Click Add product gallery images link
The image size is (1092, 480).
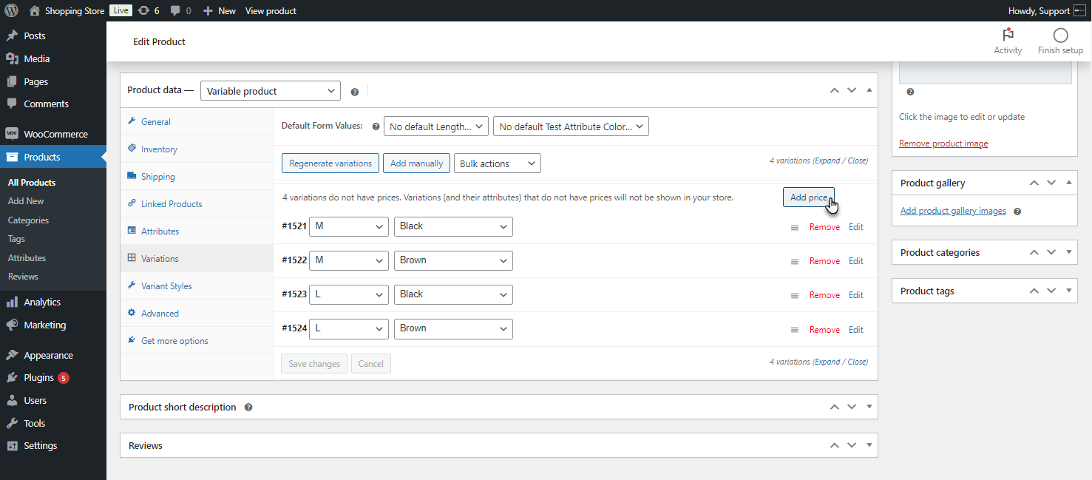coord(953,211)
